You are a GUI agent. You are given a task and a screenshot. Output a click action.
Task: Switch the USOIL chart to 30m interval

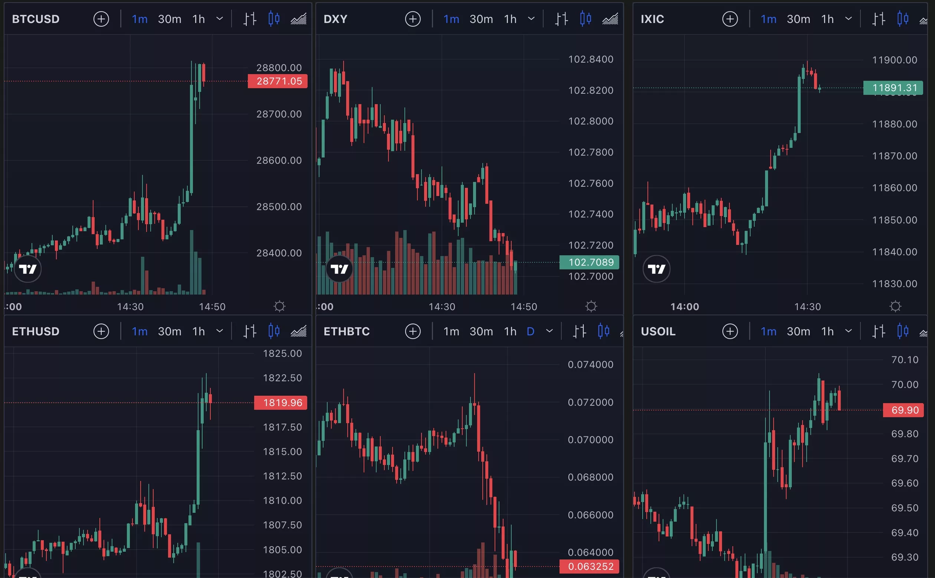(x=798, y=332)
